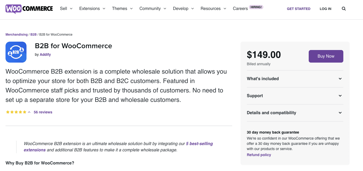This screenshot has height=171, width=363.
Task: Click the $149.00 price text
Action: 264,55
